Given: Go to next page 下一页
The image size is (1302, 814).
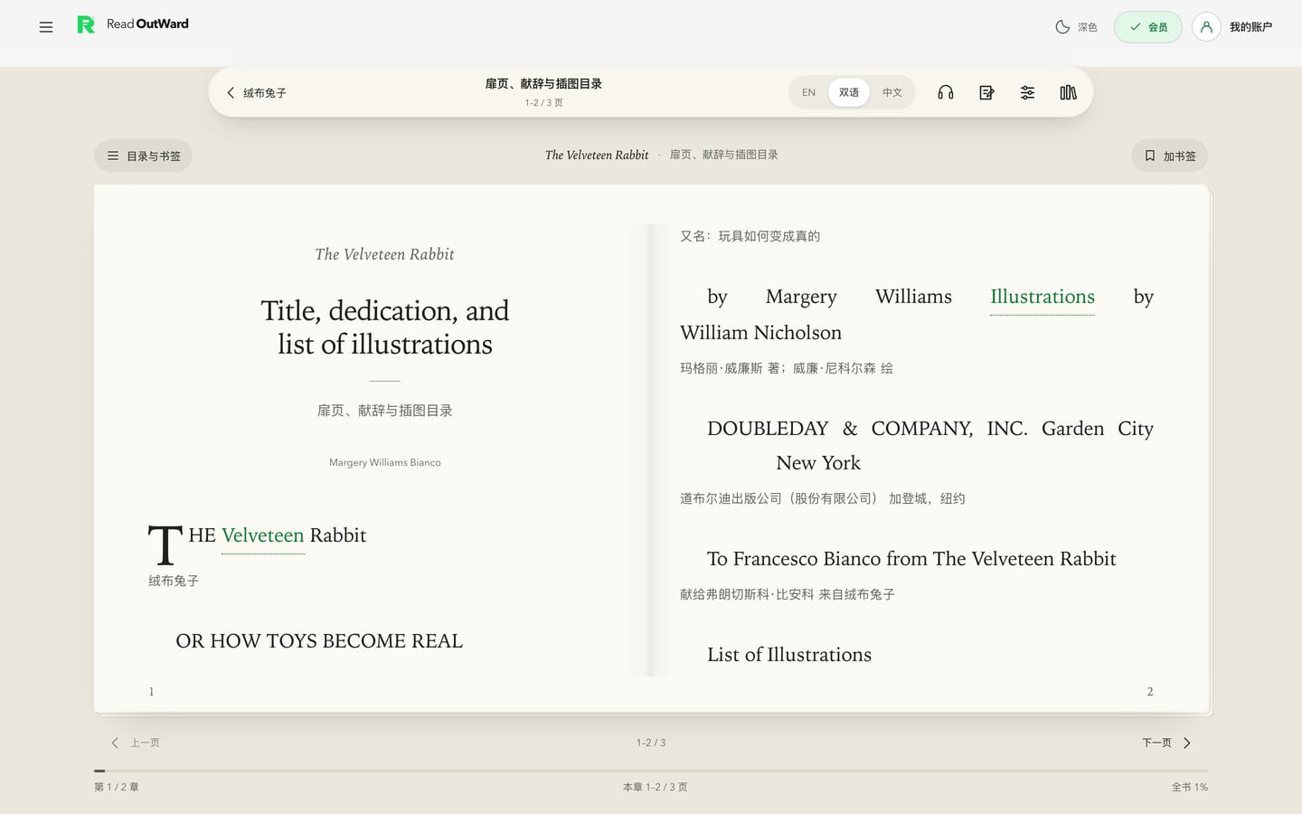Looking at the screenshot, I should [1167, 743].
